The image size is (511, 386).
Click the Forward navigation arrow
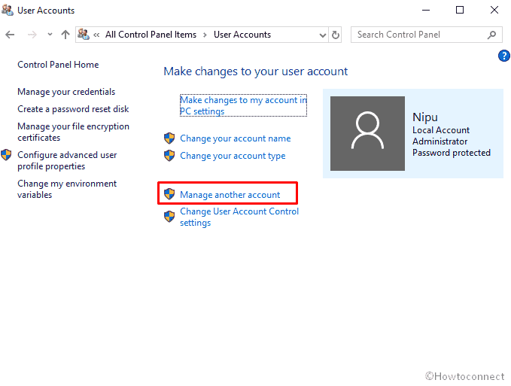pos(32,35)
